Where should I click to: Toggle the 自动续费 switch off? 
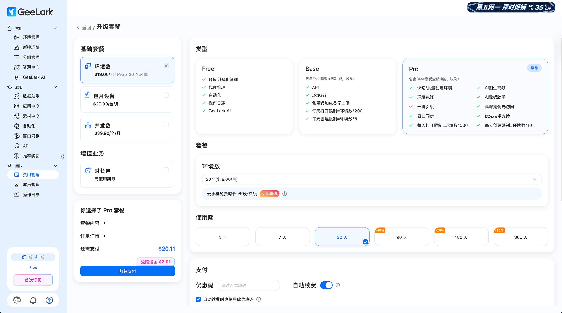(x=326, y=285)
